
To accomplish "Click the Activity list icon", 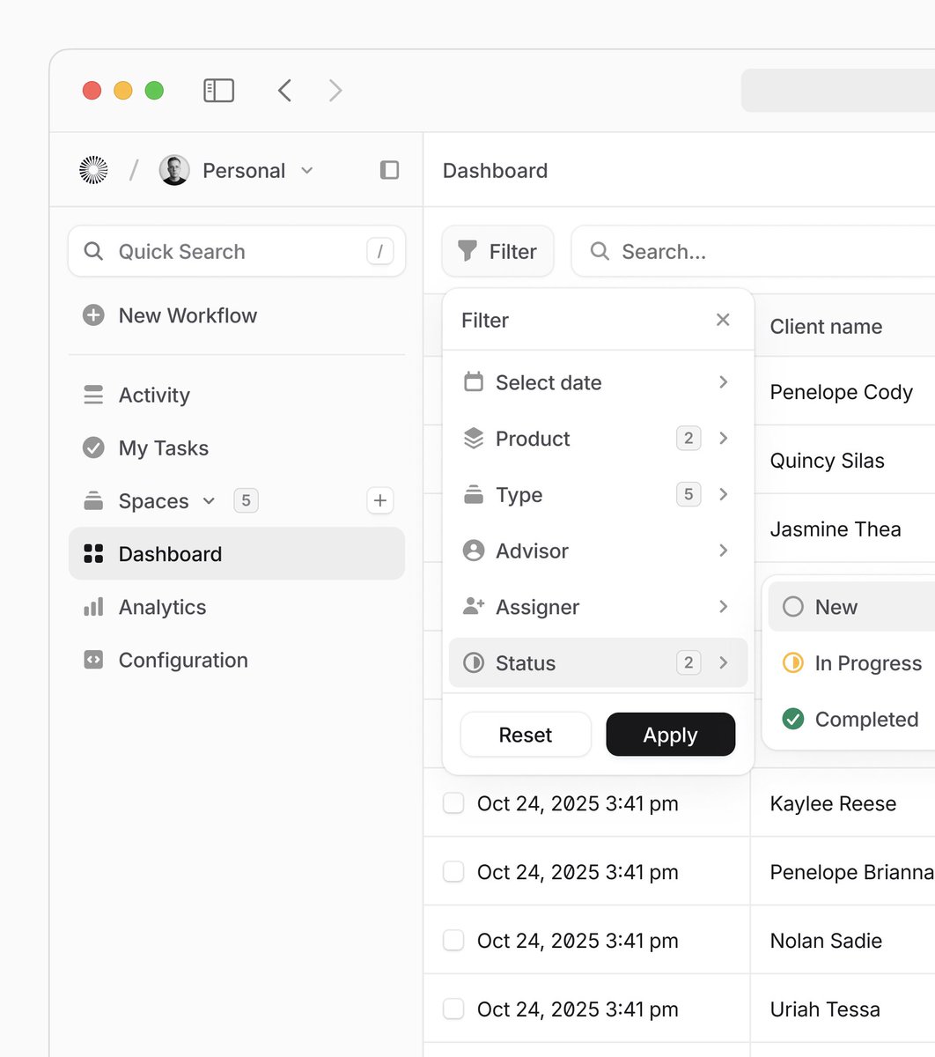I will [93, 395].
